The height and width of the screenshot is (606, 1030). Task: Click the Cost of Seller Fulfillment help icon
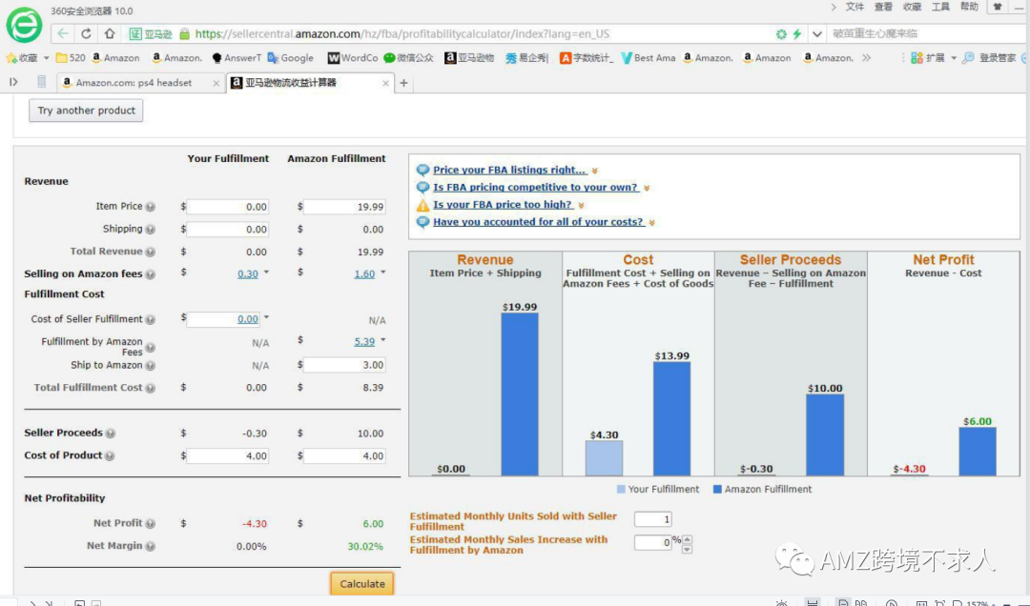(x=151, y=320)
